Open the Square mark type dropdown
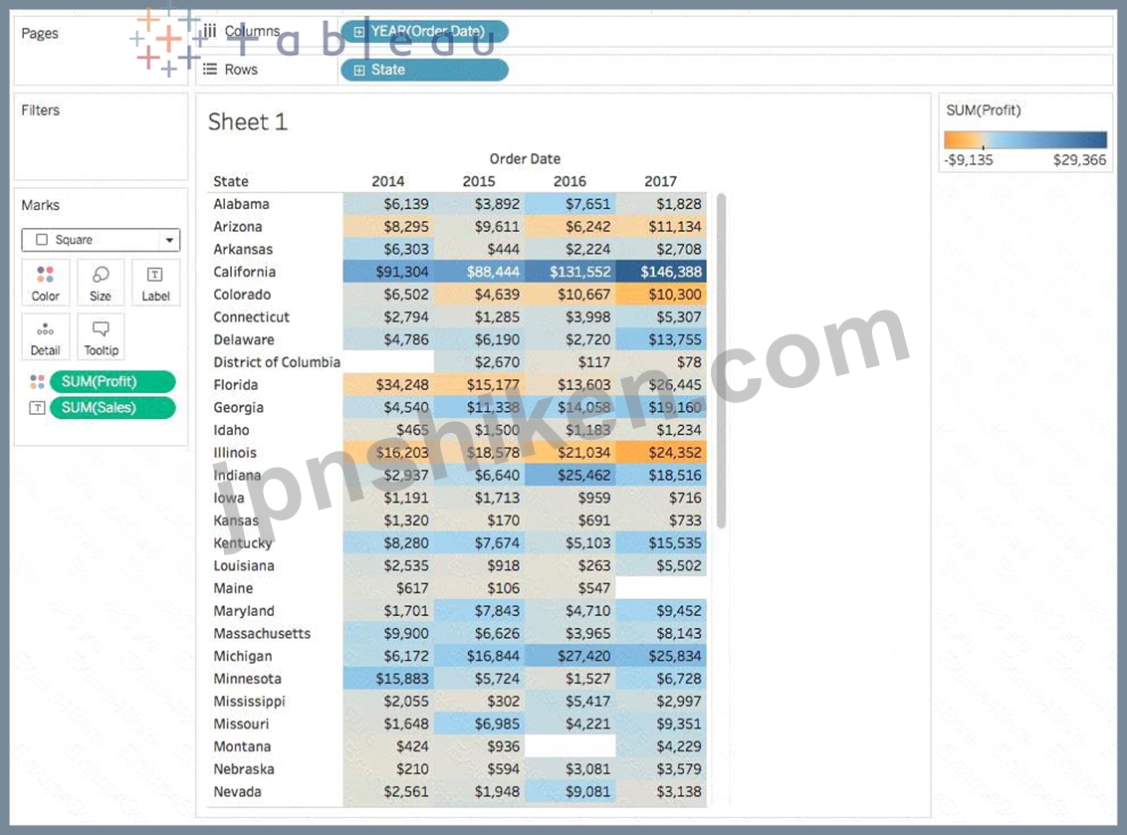 (101, 239)
